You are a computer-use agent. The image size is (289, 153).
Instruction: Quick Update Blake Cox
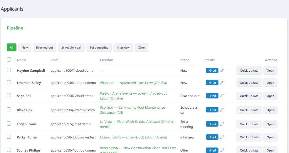pos(249,110)
